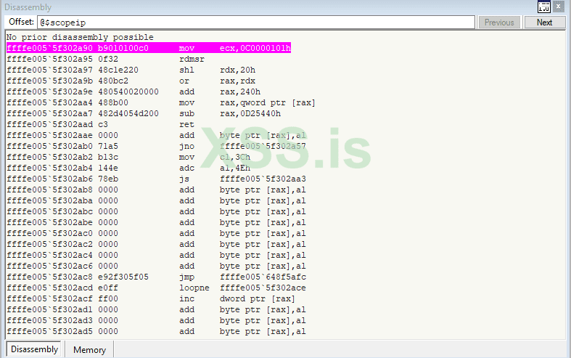Select the or rax,rdx line

coord(131,81)
